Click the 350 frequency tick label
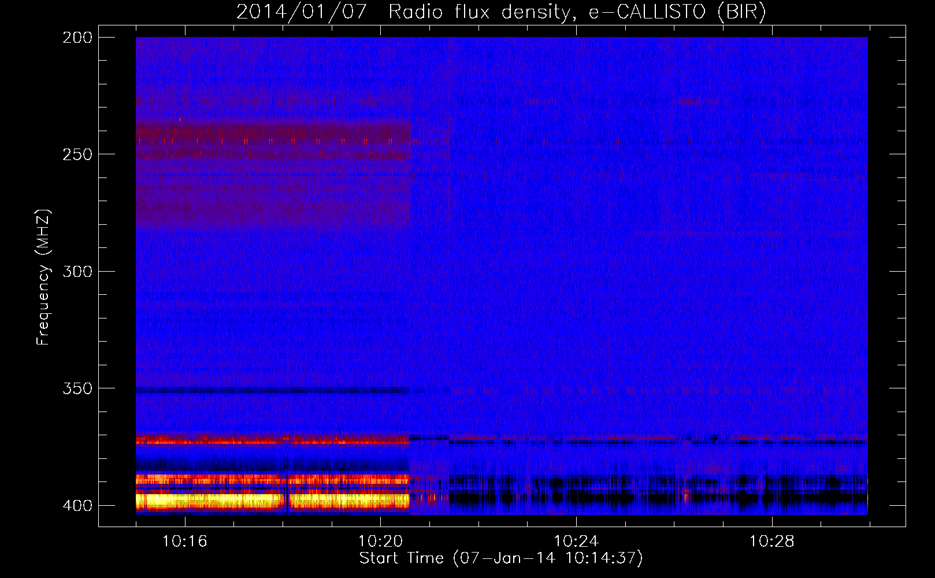935x578 pixels. tap(77, 388)
